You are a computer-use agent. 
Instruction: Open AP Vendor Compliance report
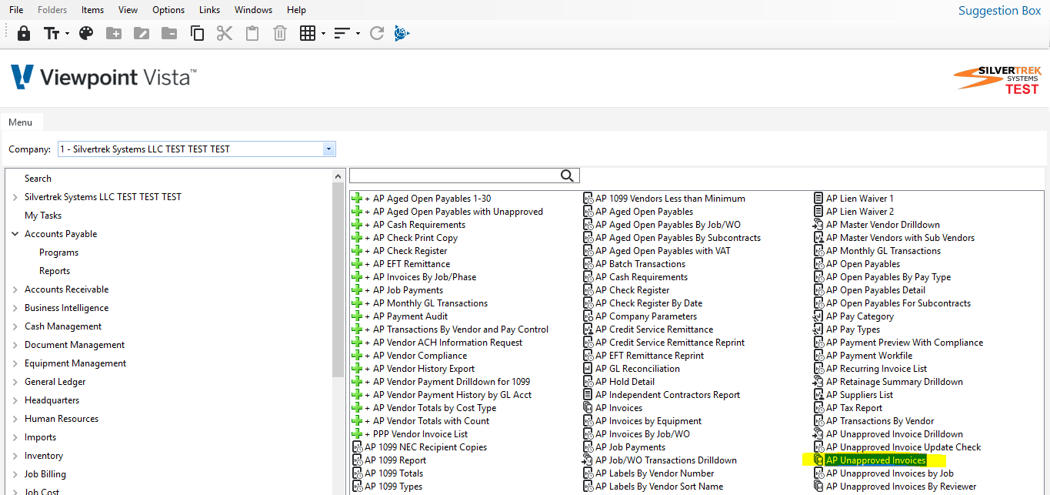(x=420, y=356)
